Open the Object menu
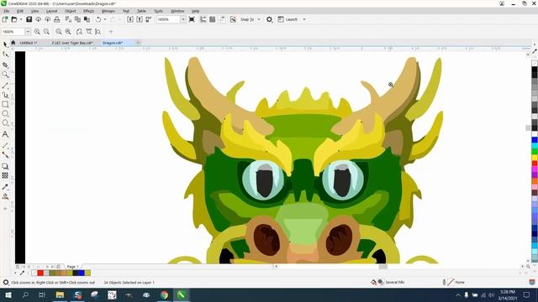Screen dimensions: 538x302 [x=71, y=11]
